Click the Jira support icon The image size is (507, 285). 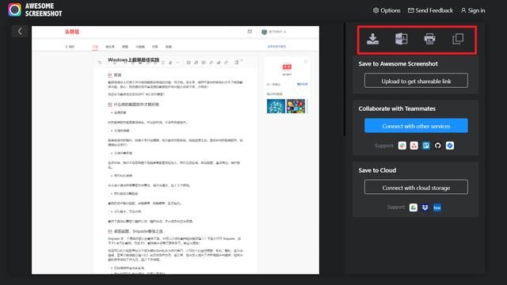(450, 146)
